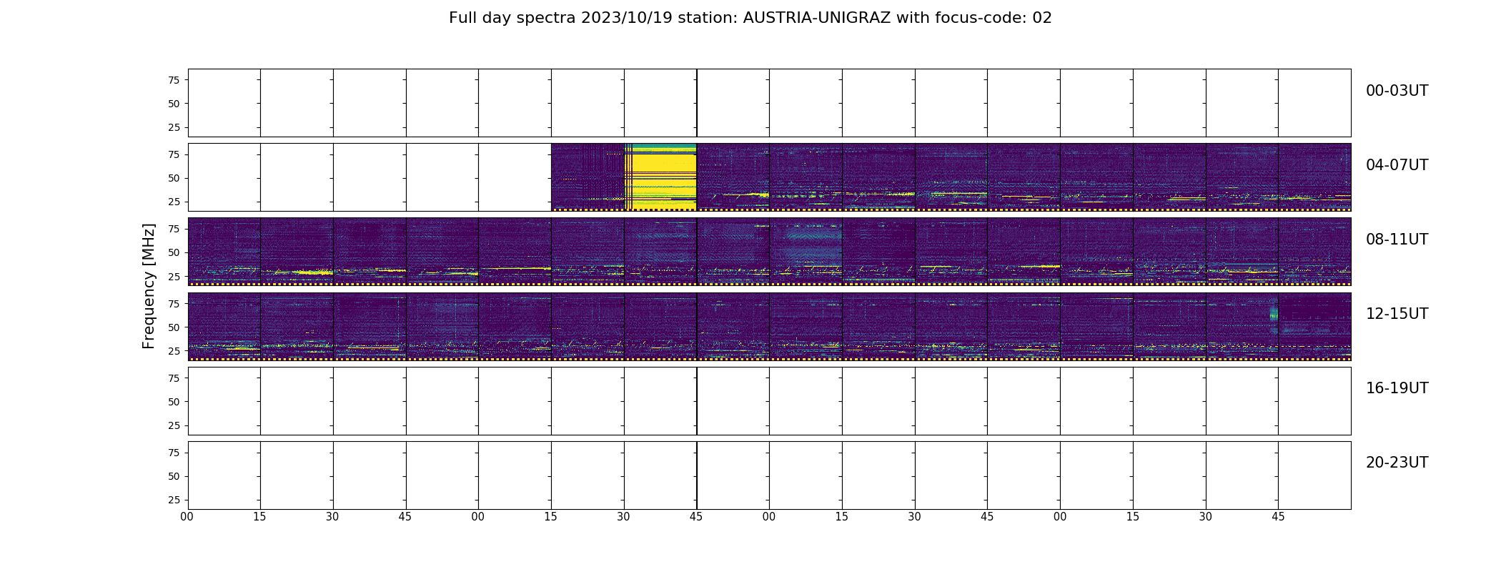
Task: Click the '25' tick of the 20-23UT row
Action: pos(174,500)
